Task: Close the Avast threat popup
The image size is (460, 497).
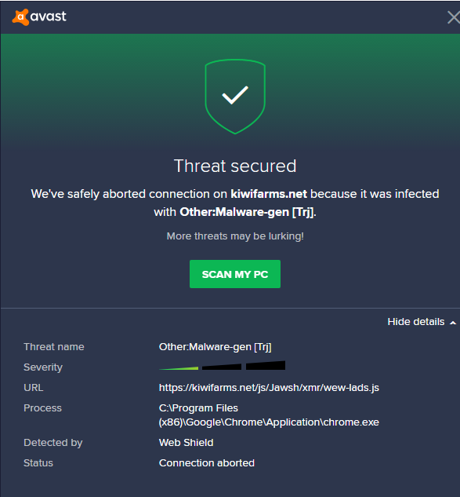Action: pos(454,17)
